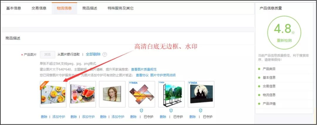Click the 产品图片 field label
The image size is (317, 125).
pos(30,55)
